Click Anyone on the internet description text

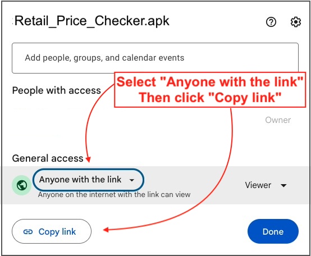[114, 195]
